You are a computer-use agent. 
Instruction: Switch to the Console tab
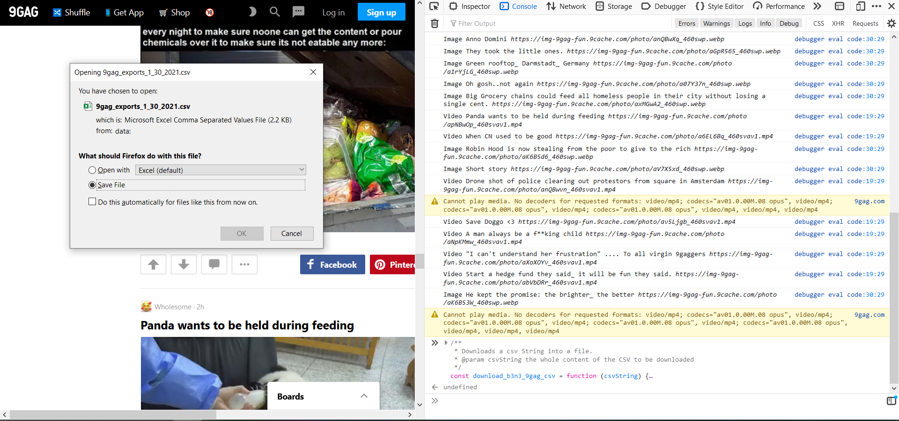pos(518,7)
